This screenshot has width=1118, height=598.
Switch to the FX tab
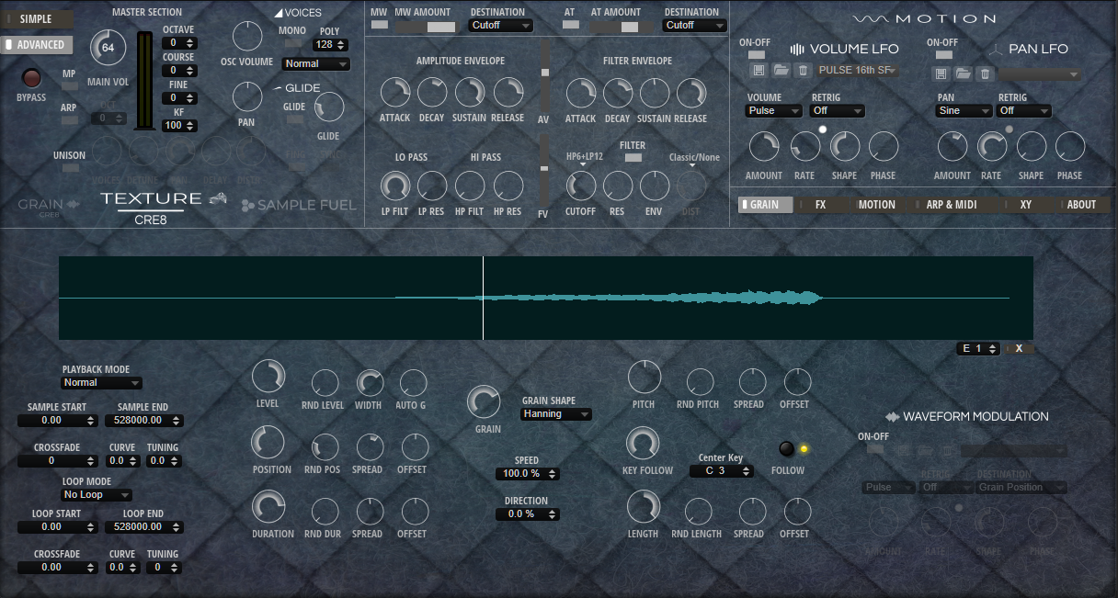820,205
